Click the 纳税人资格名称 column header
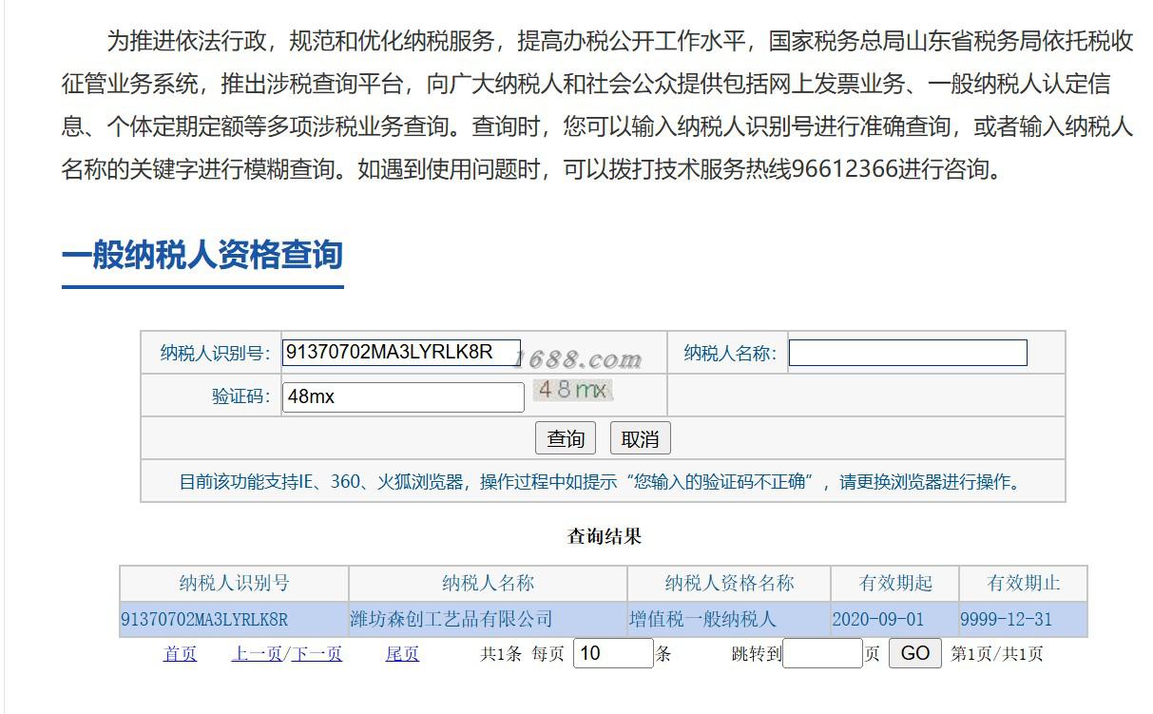Viewport: 1153px width, 714px height. pos(729,584)
